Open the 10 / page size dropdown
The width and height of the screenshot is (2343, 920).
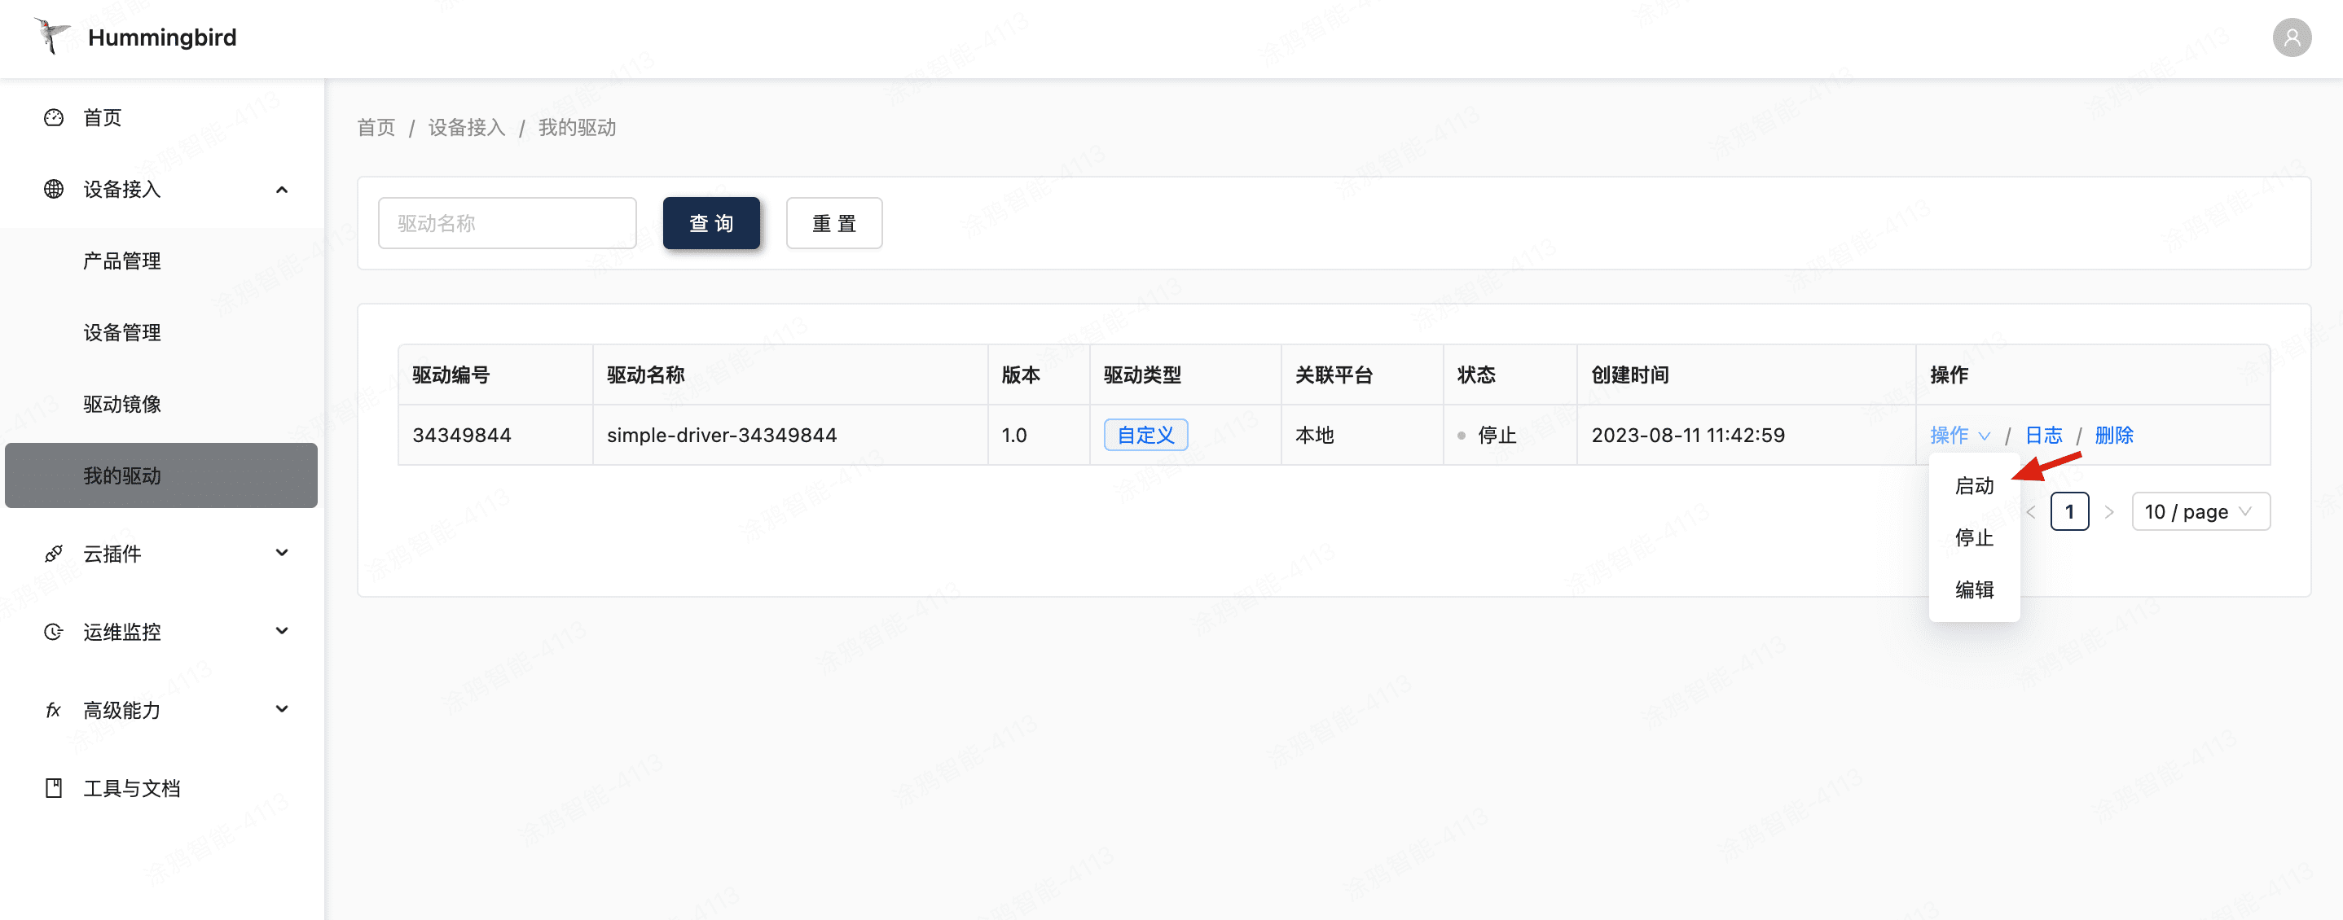pos(2201,511)
